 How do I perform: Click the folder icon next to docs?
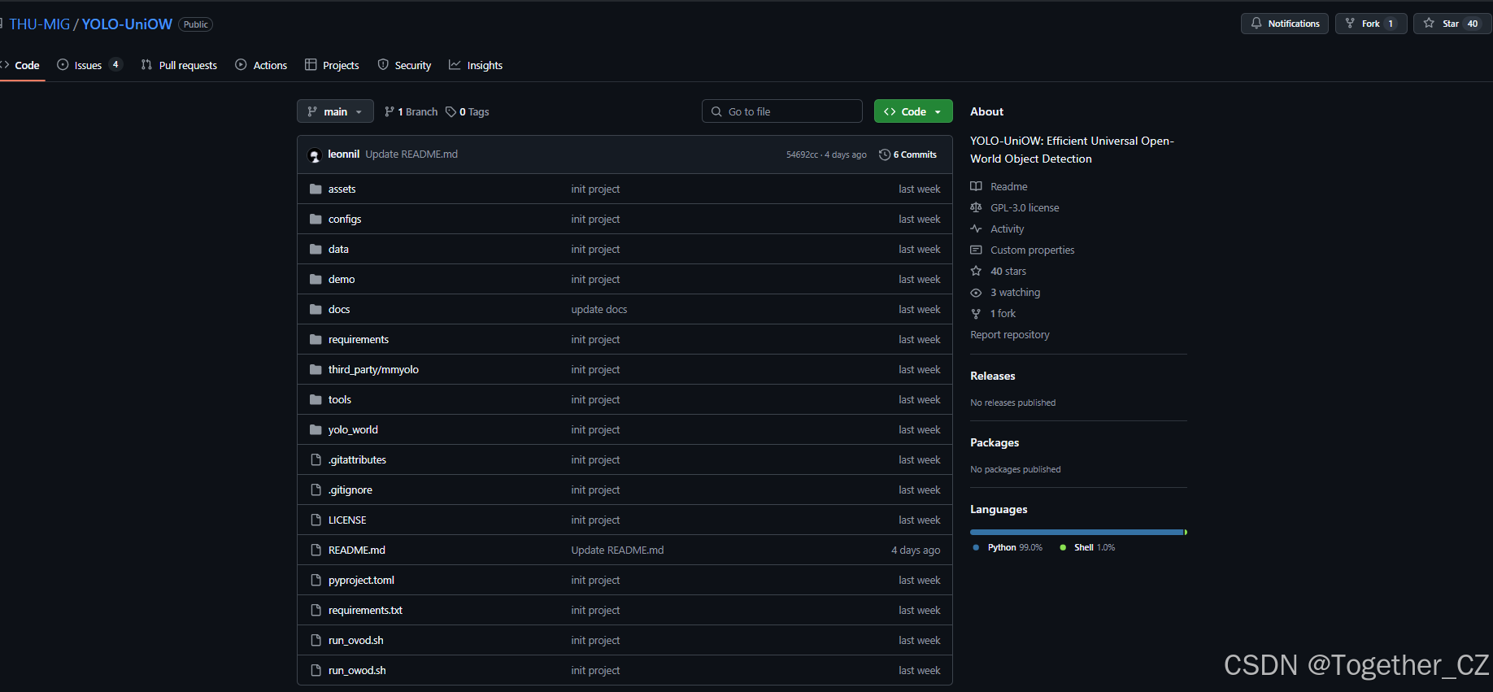pyautogui.click(x=316, y=309)
